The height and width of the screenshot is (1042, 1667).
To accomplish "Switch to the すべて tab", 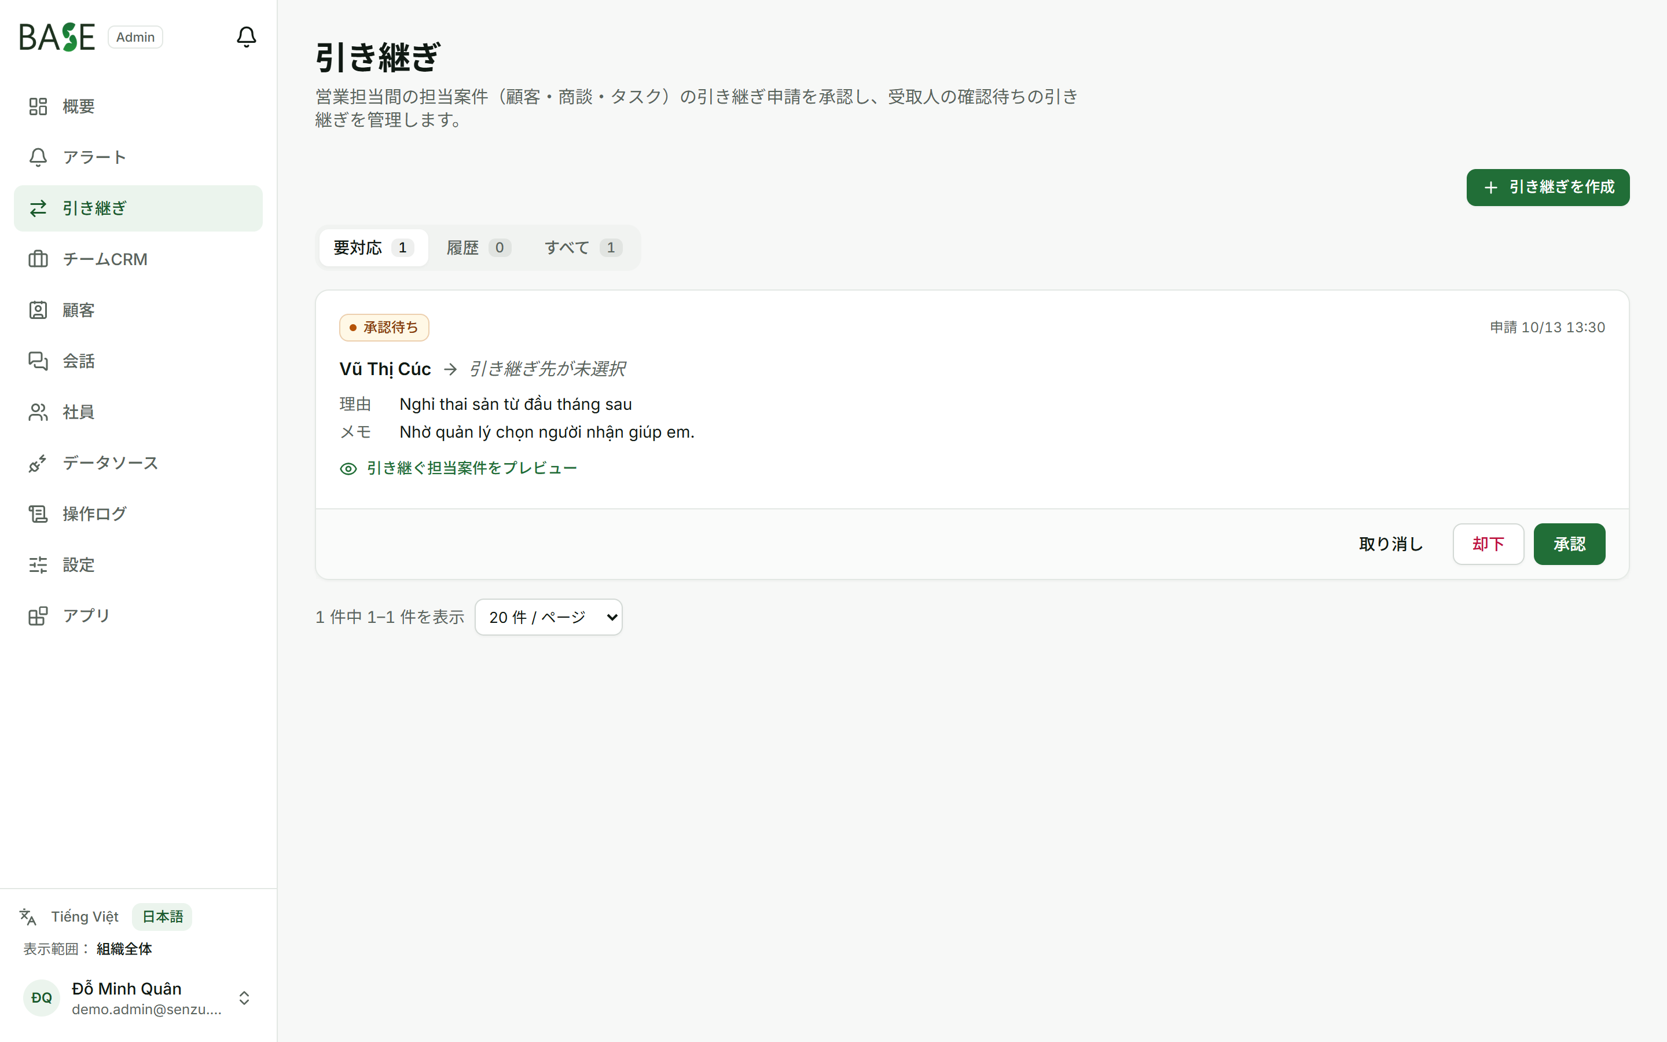I will (583, 247).
